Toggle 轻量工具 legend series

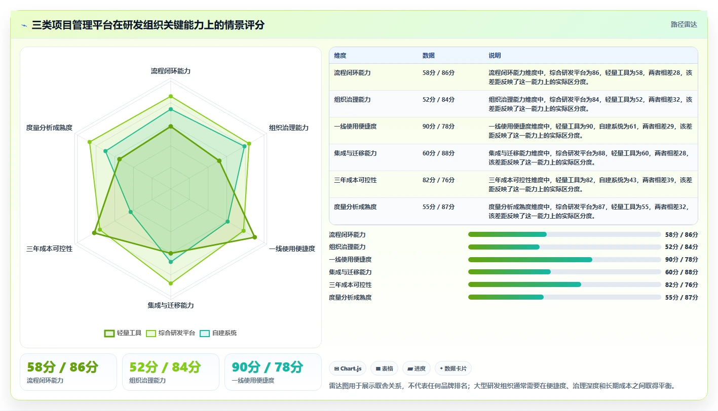pyautogui.click(x=123, y=333)
